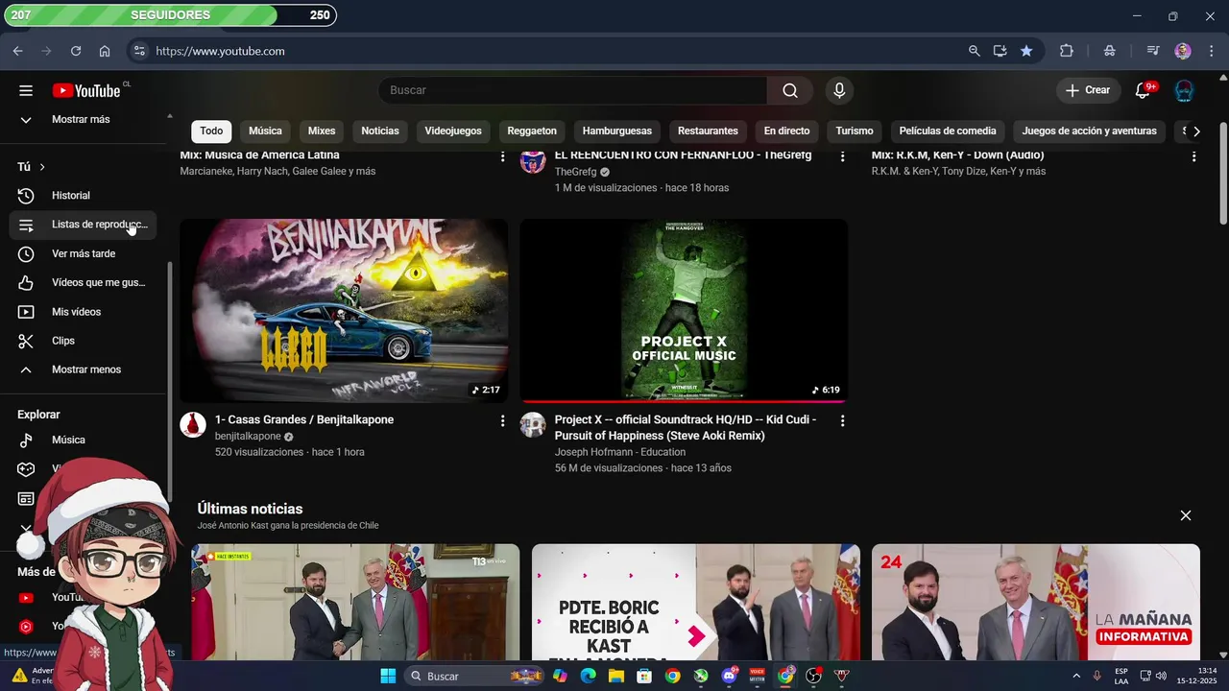Open La Mañana Informativa news thumbnail
The height and width of the screenshot is (691, 1229).
coord(1036,603)
